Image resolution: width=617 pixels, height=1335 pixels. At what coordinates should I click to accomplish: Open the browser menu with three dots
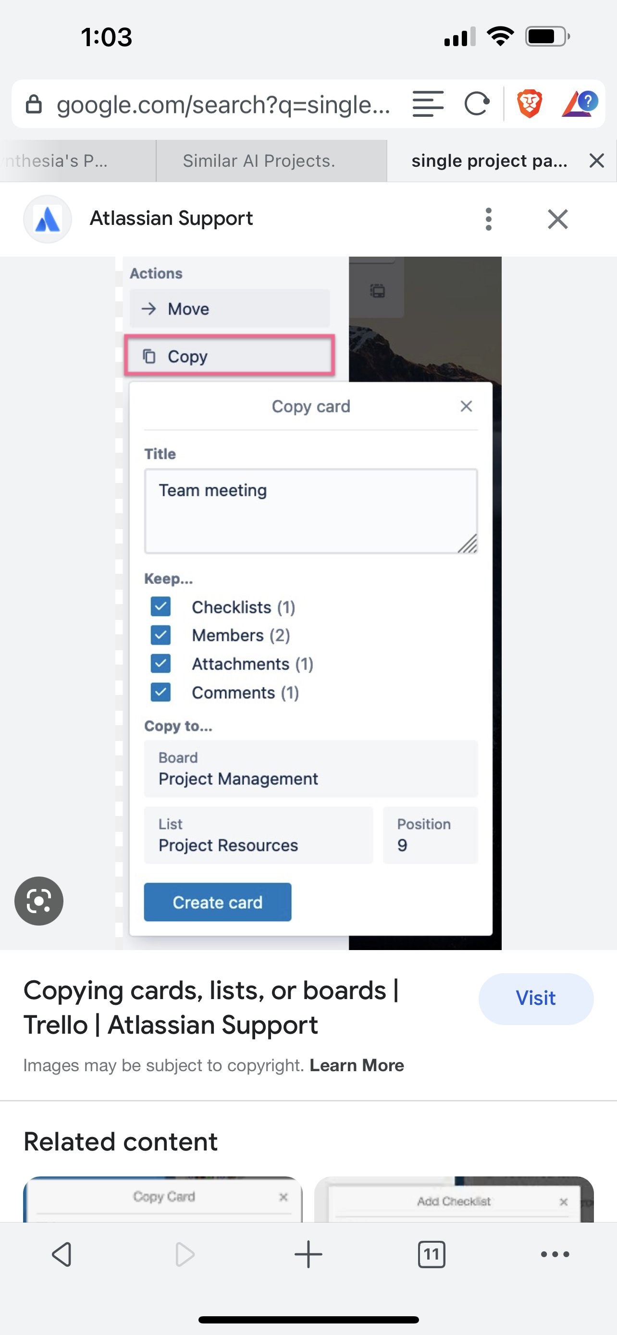click(555, 1254)
